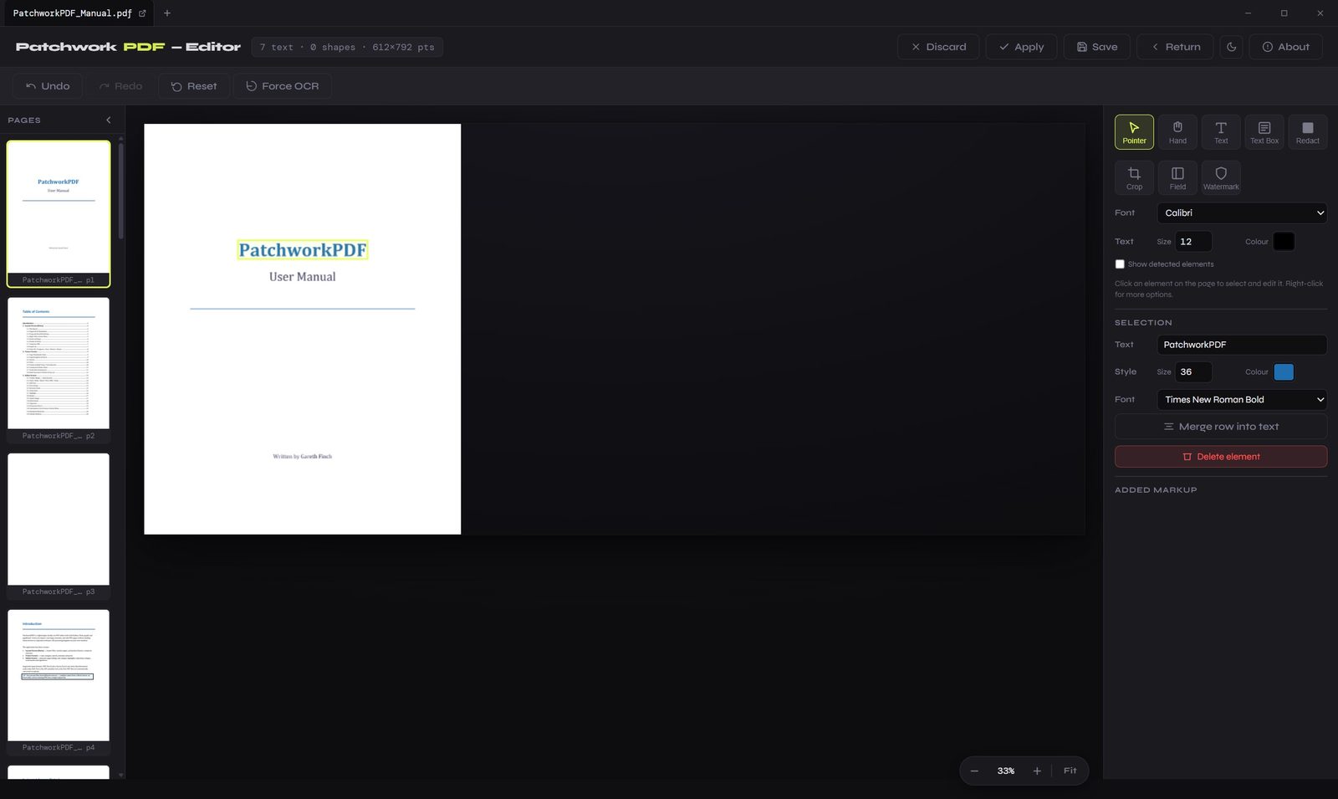Select the Crop tool

coord(1134,178)
